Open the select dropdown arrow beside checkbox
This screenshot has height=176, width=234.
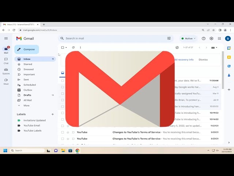click(66, 47)
